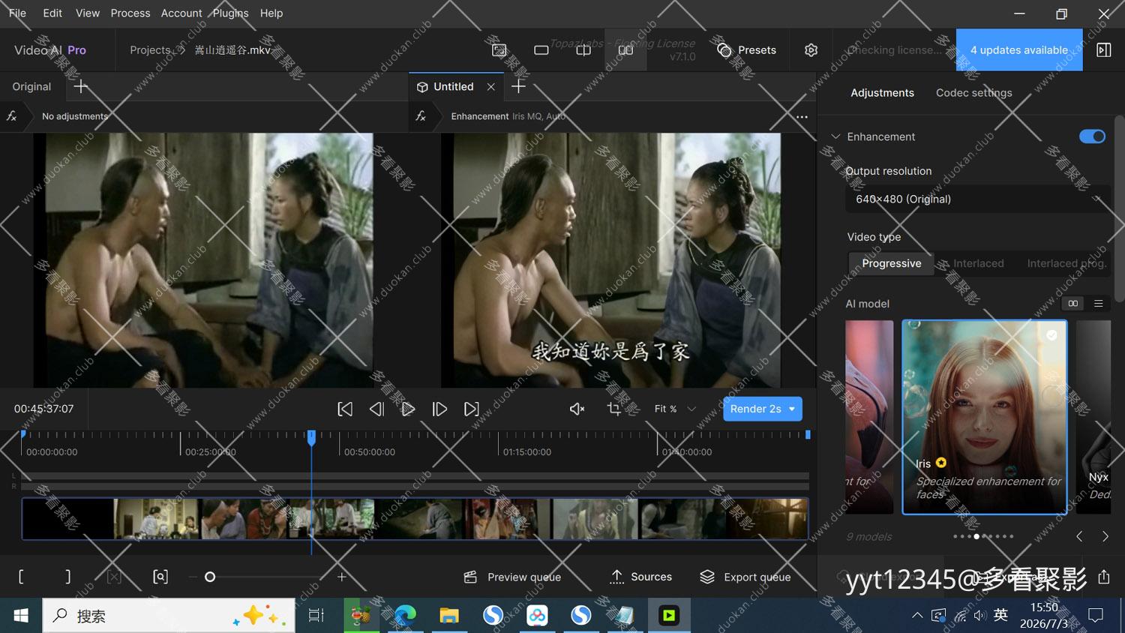Zoom in timeline with plus icon
This screenshot has height=633, width=1125.
(x=341, y=577)
